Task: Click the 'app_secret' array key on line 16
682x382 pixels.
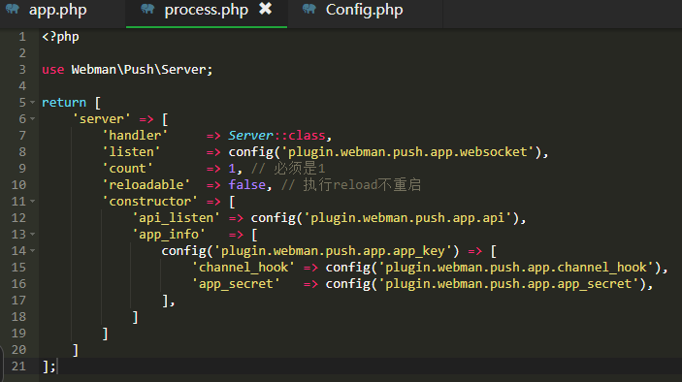Action: click(236, 284)
